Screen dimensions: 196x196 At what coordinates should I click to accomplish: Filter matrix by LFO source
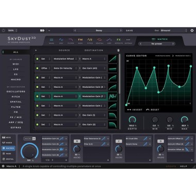click(x=16, y=69)
